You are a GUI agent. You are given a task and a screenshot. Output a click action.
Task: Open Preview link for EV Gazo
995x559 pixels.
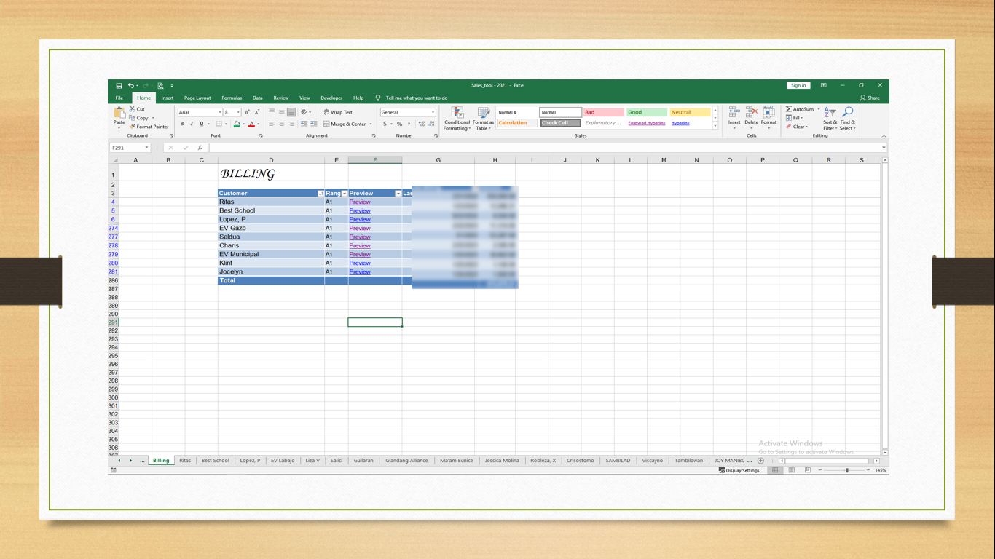click(x=360, y=229)
